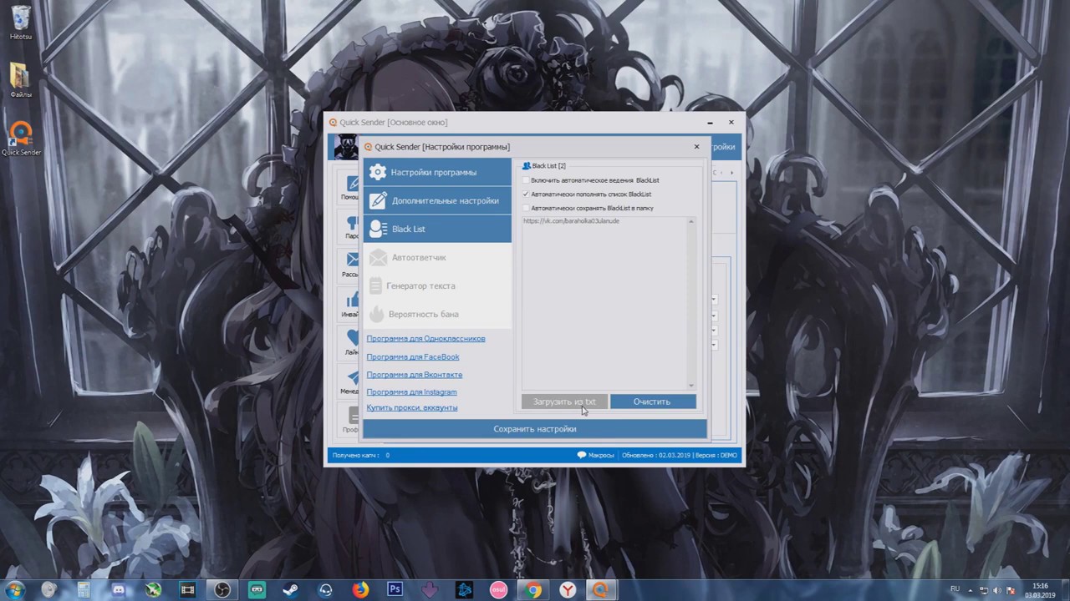Open Photoshop from the taskbar
Image resolution: width=1070 pixels, height=601 pixels.
click(x=395, y=590)
